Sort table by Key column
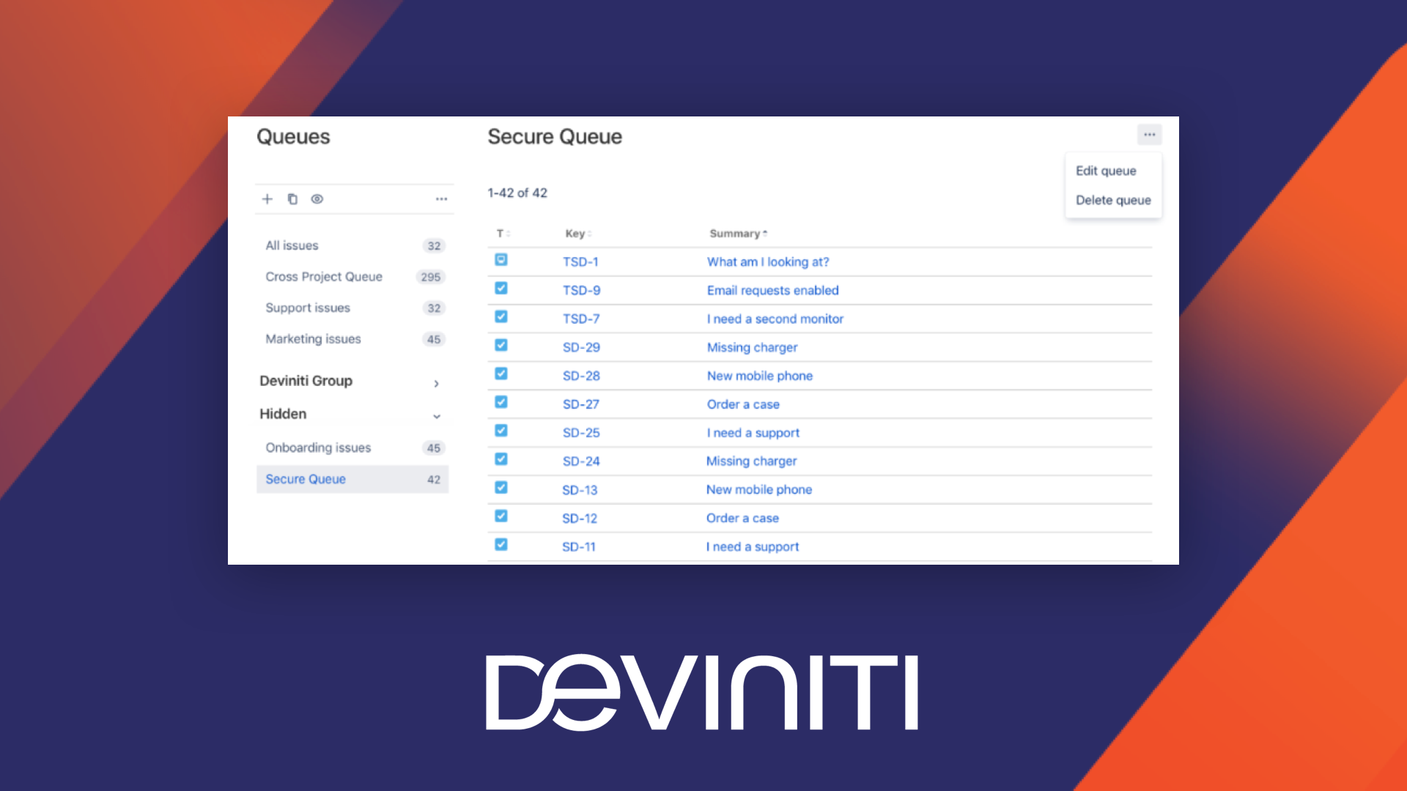 click(578, 234)
